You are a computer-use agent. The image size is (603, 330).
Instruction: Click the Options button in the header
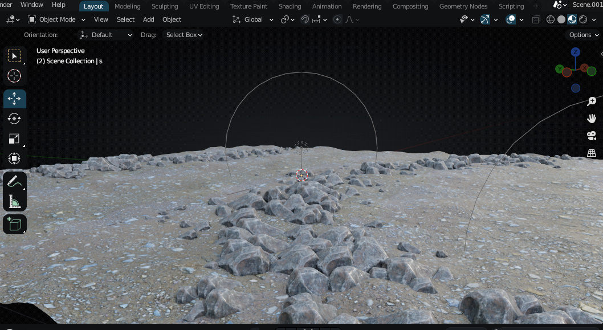point(582,35)
